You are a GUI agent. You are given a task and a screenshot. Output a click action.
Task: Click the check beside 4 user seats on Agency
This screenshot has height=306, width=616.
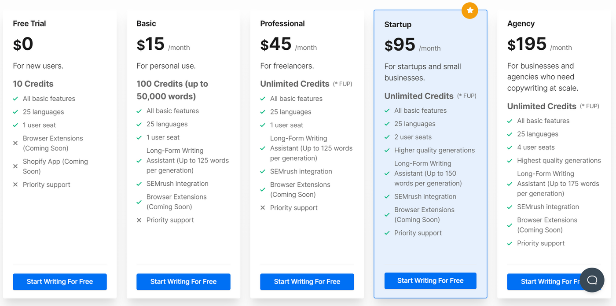click(x=510, y=147)
